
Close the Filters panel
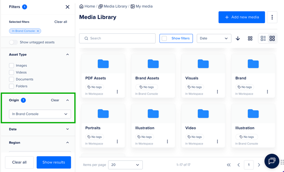point(67,7)
